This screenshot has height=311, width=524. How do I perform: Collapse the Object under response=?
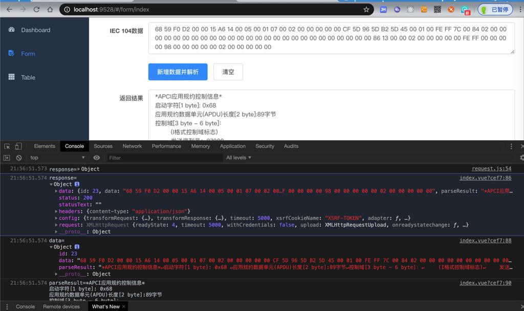pyautogui.click(x=51, y=184)
